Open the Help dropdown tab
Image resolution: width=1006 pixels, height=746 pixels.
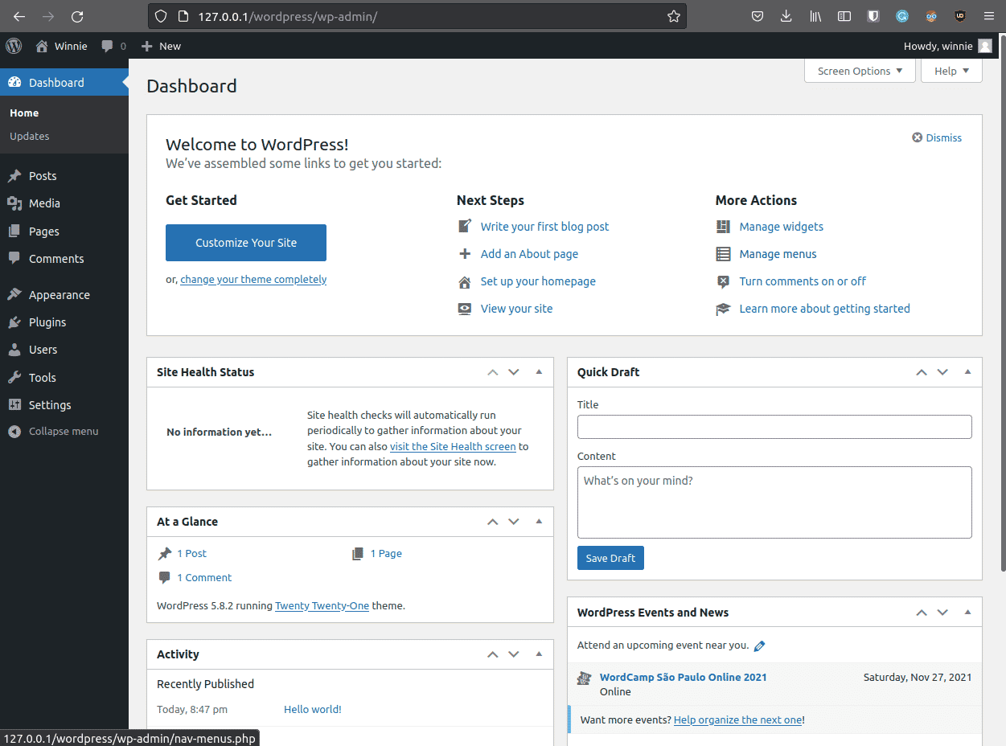click(x=951, y=71)
